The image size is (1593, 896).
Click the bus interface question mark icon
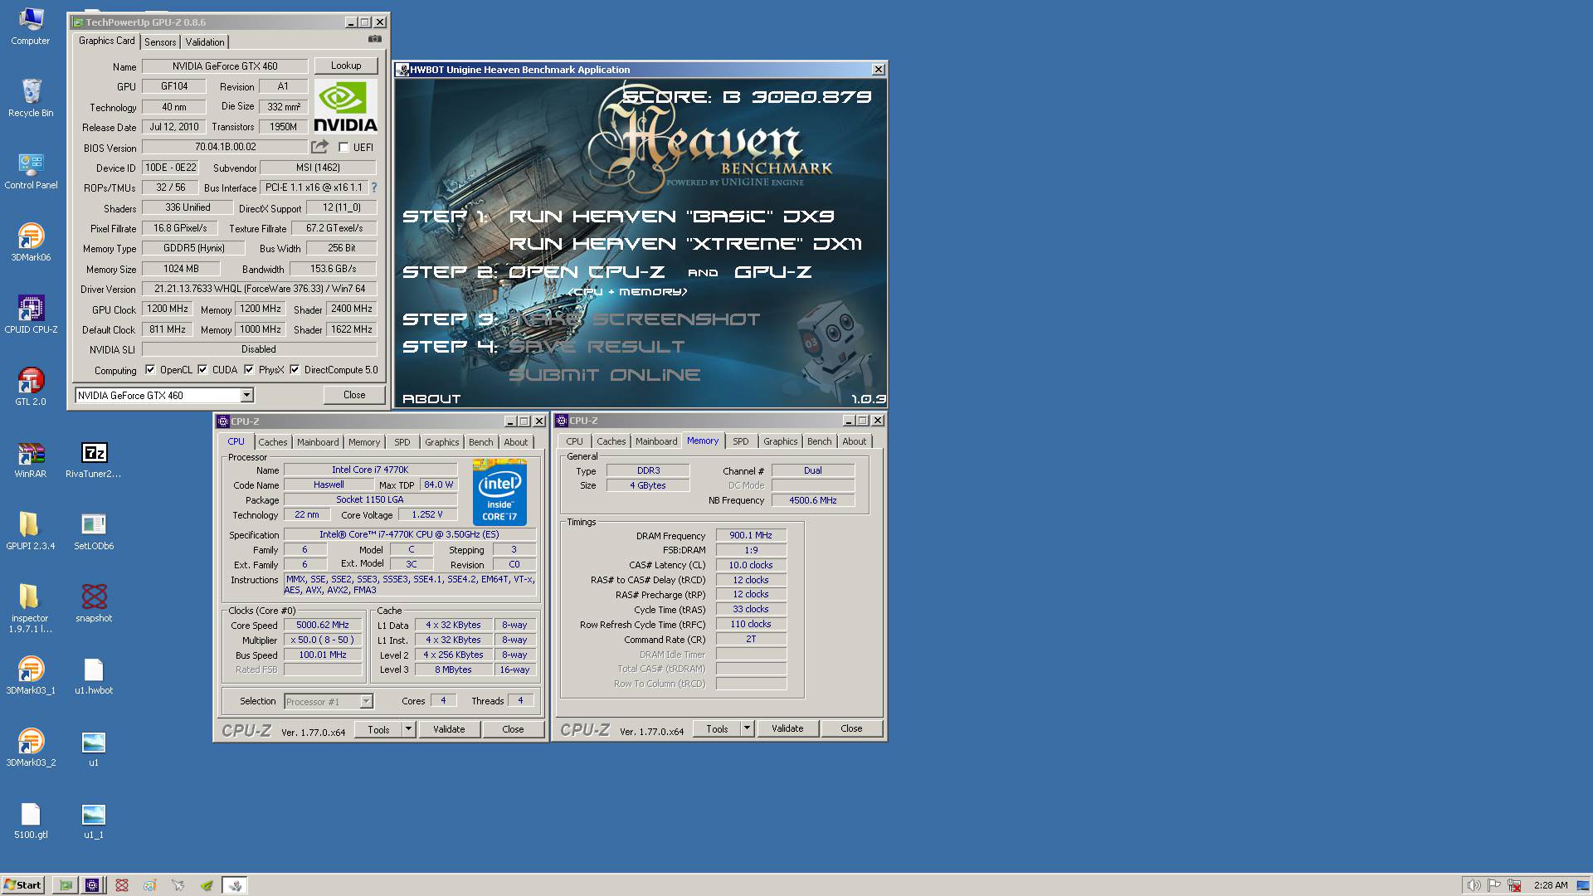click(373, 187)
